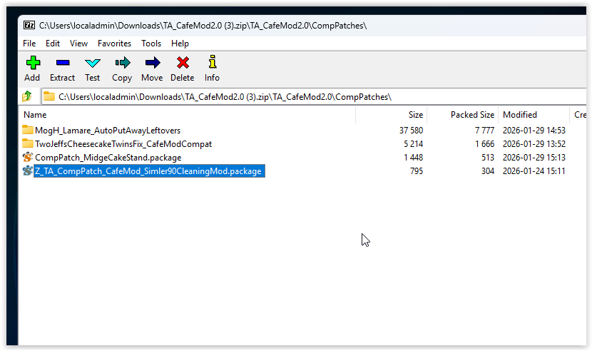This screenshot has height=351, width=592.
Task: Select MogH_Lamare_AutoPutAwayLeftovers folder name
Action: (x=108, y=131)
